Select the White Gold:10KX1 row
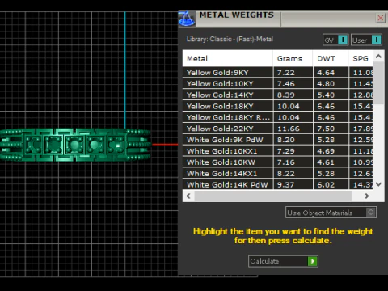 [278, 151]
